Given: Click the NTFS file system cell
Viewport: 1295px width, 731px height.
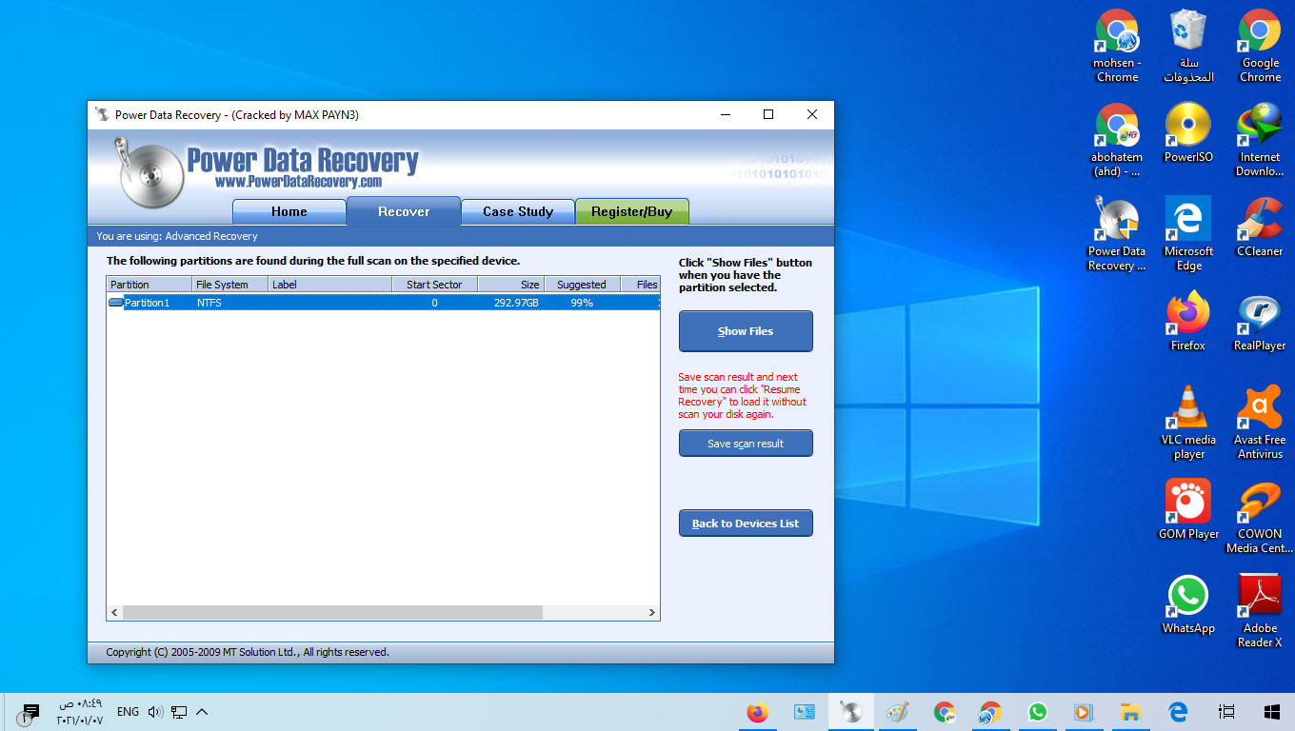Looking at the screenshot, I should coord(209,303).
